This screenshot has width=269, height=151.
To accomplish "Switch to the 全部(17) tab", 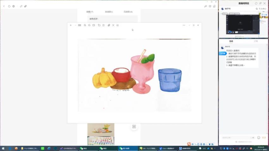I will (x=90, y=12).
